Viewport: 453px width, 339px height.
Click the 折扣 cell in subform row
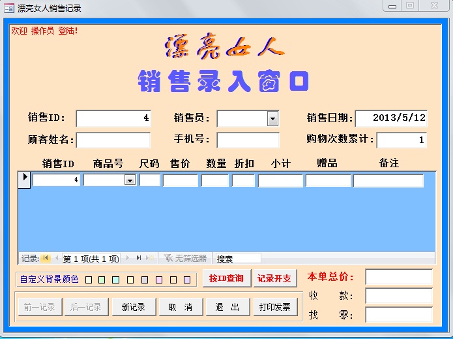[243, 180]
